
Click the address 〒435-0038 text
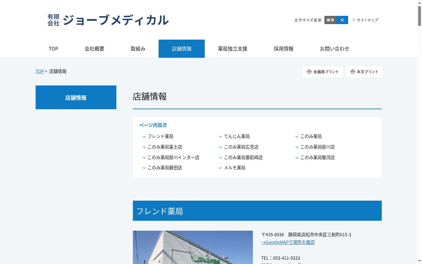pos(306,235)
